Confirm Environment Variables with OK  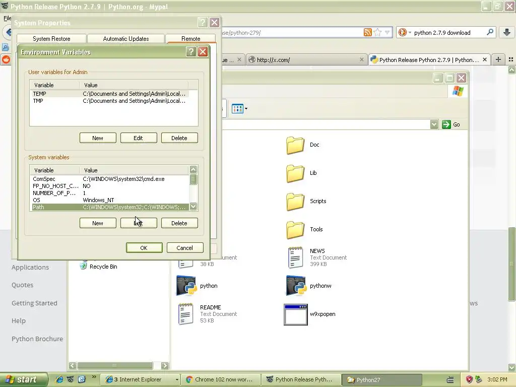[x=144, y=248]
